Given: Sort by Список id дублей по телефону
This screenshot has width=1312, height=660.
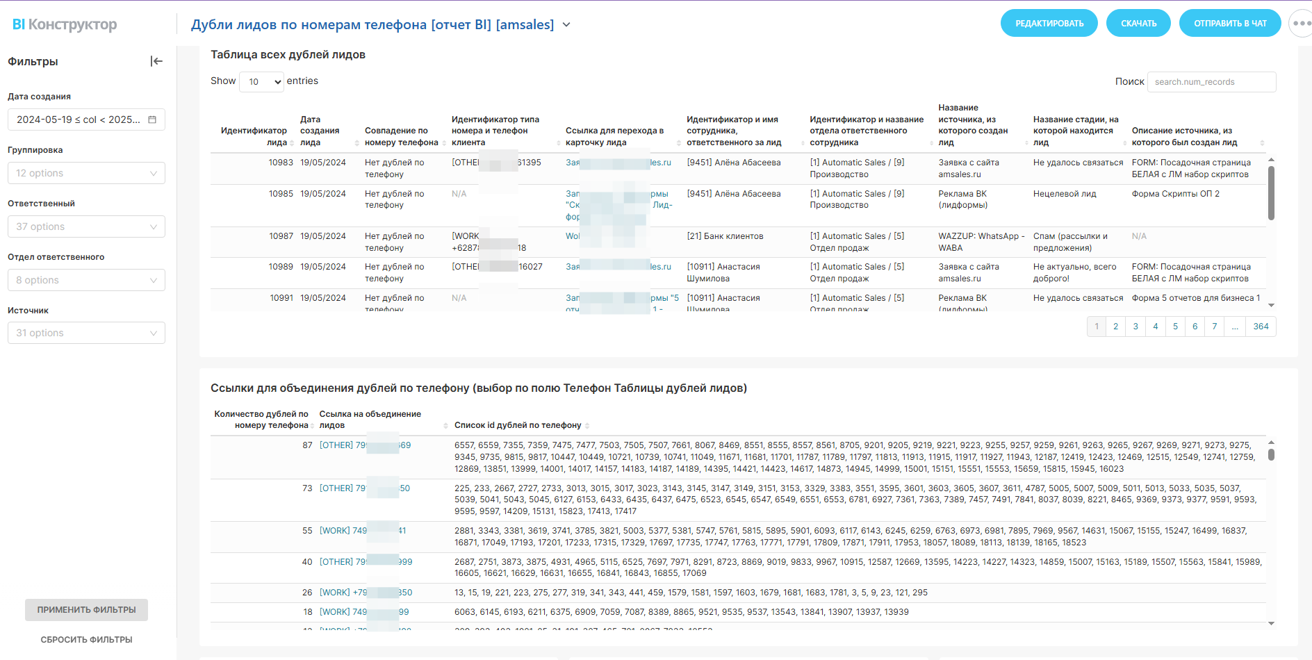Looking at the screenshot, I should (x=587, y=426).
